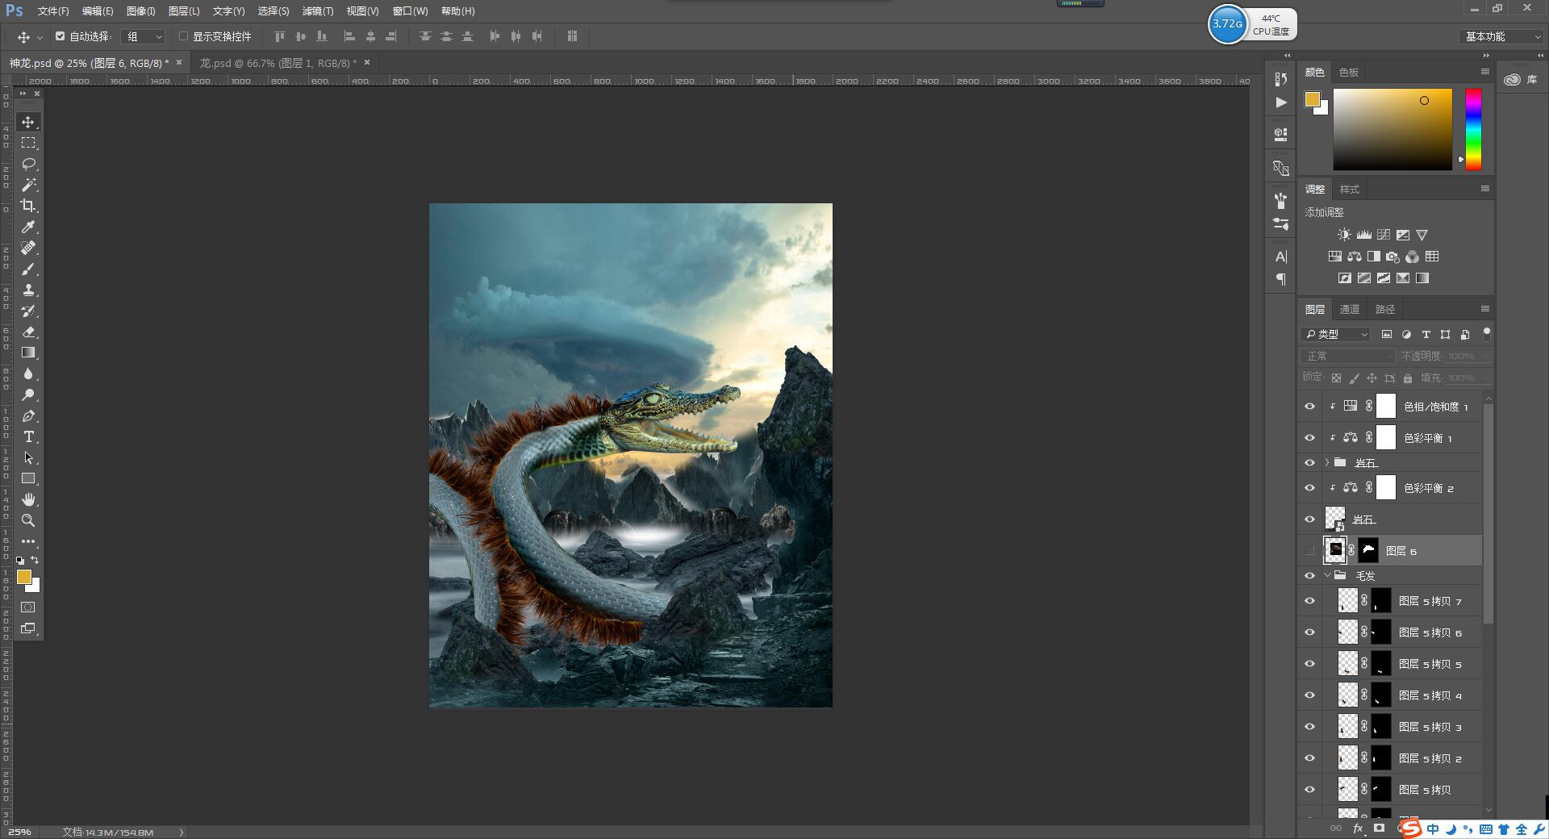Open the 基本功能 workspace dropdown
Screen dimensions: 1549x839
(1502, 36)
